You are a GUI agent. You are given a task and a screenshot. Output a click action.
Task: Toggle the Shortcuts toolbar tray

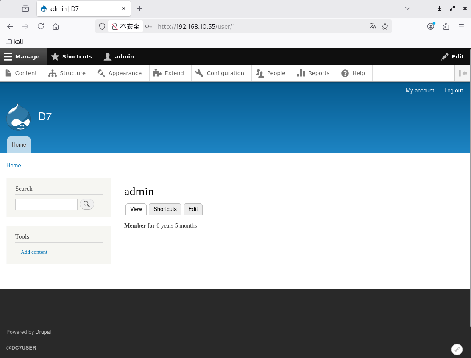(72, 56)
